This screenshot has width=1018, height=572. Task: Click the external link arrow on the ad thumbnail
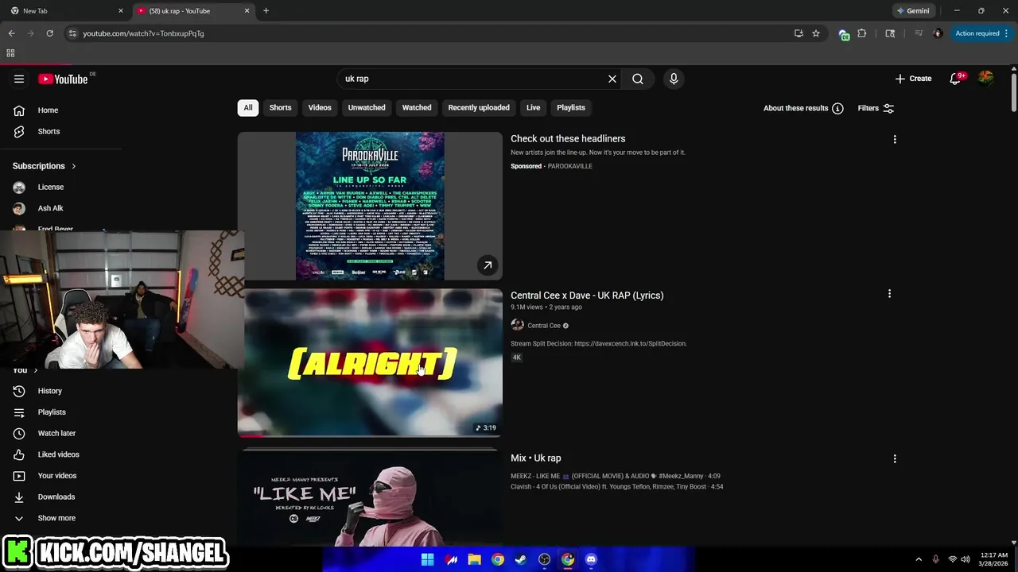point(488,265)
